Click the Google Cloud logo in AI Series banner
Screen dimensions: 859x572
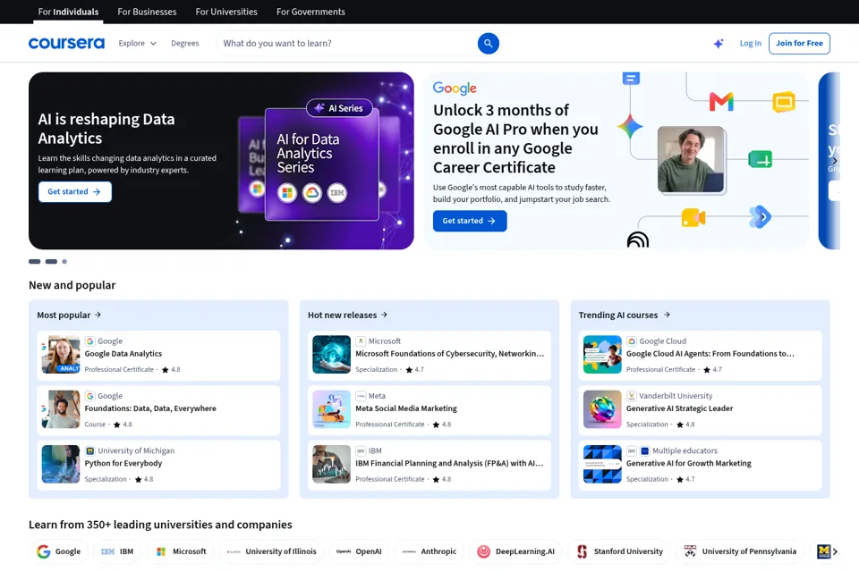(x=311, y=193)
